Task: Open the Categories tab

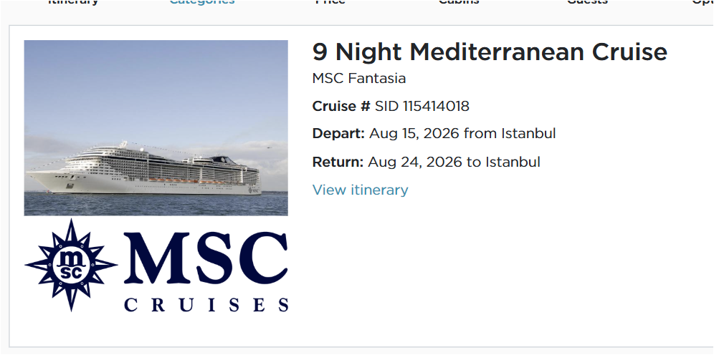Action: [201, 2]
